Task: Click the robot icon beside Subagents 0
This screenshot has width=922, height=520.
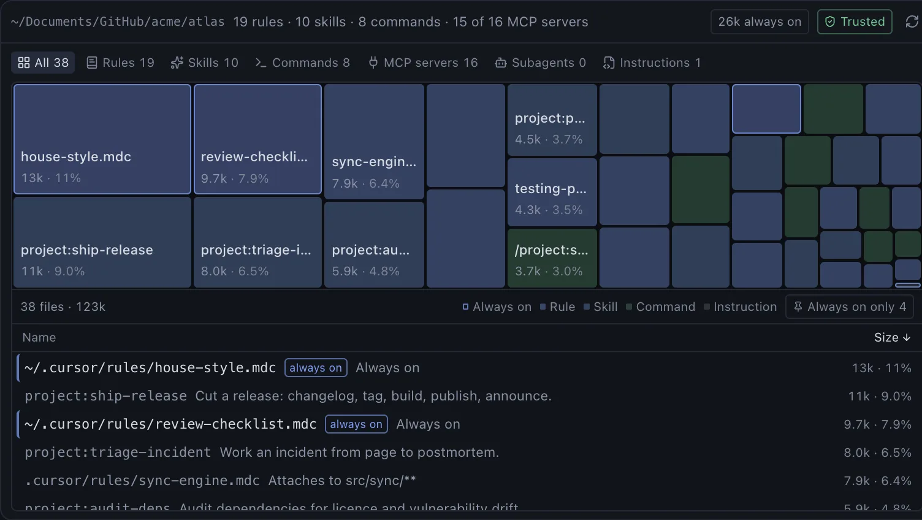Action: (501, 63)
